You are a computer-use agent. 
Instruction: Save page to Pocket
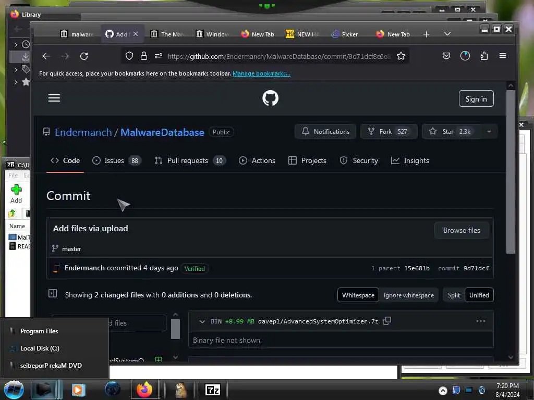[446, 56]
